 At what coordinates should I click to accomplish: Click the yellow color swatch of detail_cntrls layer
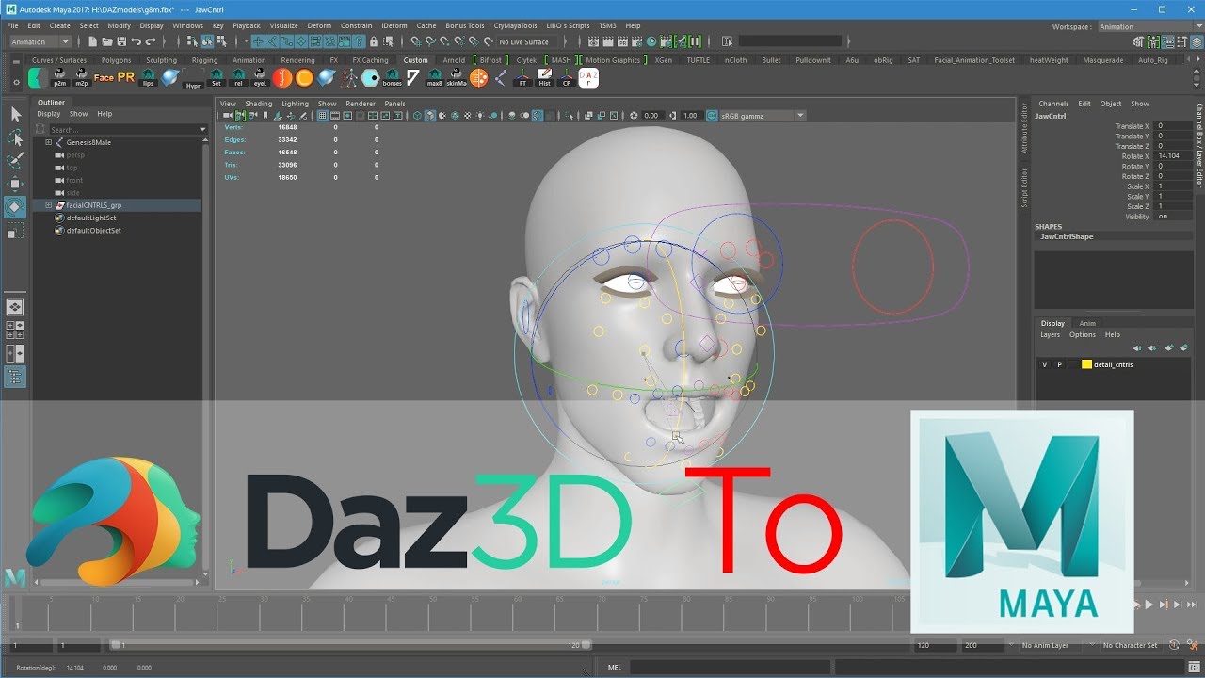[1086, 364]
